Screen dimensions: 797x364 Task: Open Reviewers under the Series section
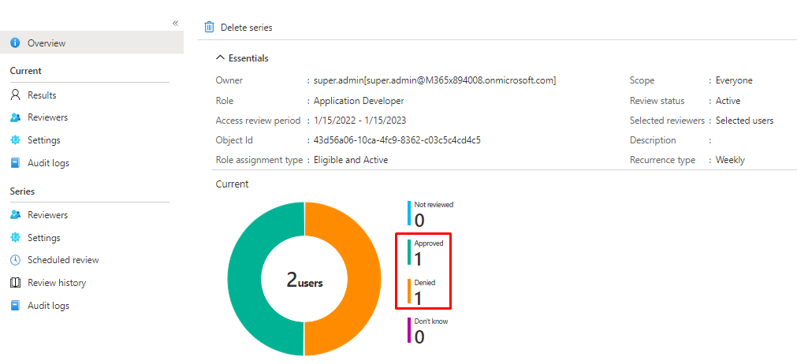click(47, 215)
